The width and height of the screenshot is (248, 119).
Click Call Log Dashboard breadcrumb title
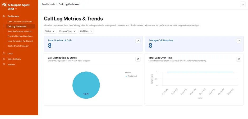(70, 4)
